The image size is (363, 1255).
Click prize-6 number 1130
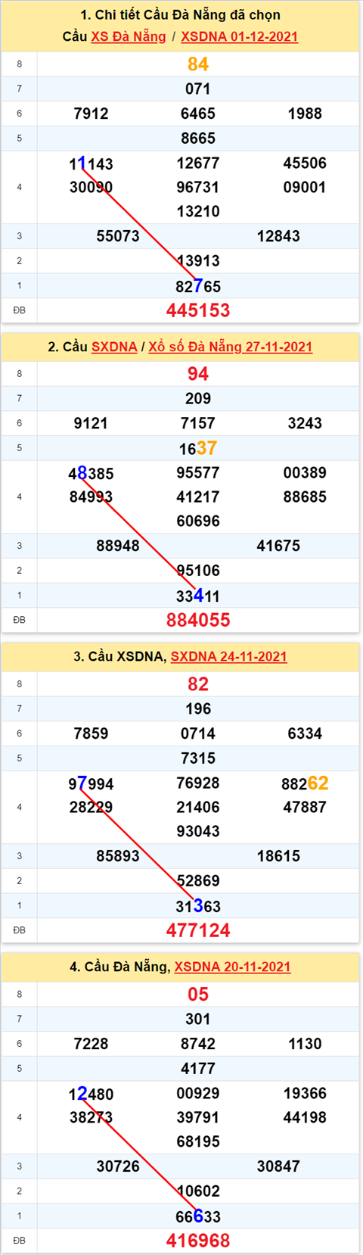pyautogui.click(x=305, y=1044)
